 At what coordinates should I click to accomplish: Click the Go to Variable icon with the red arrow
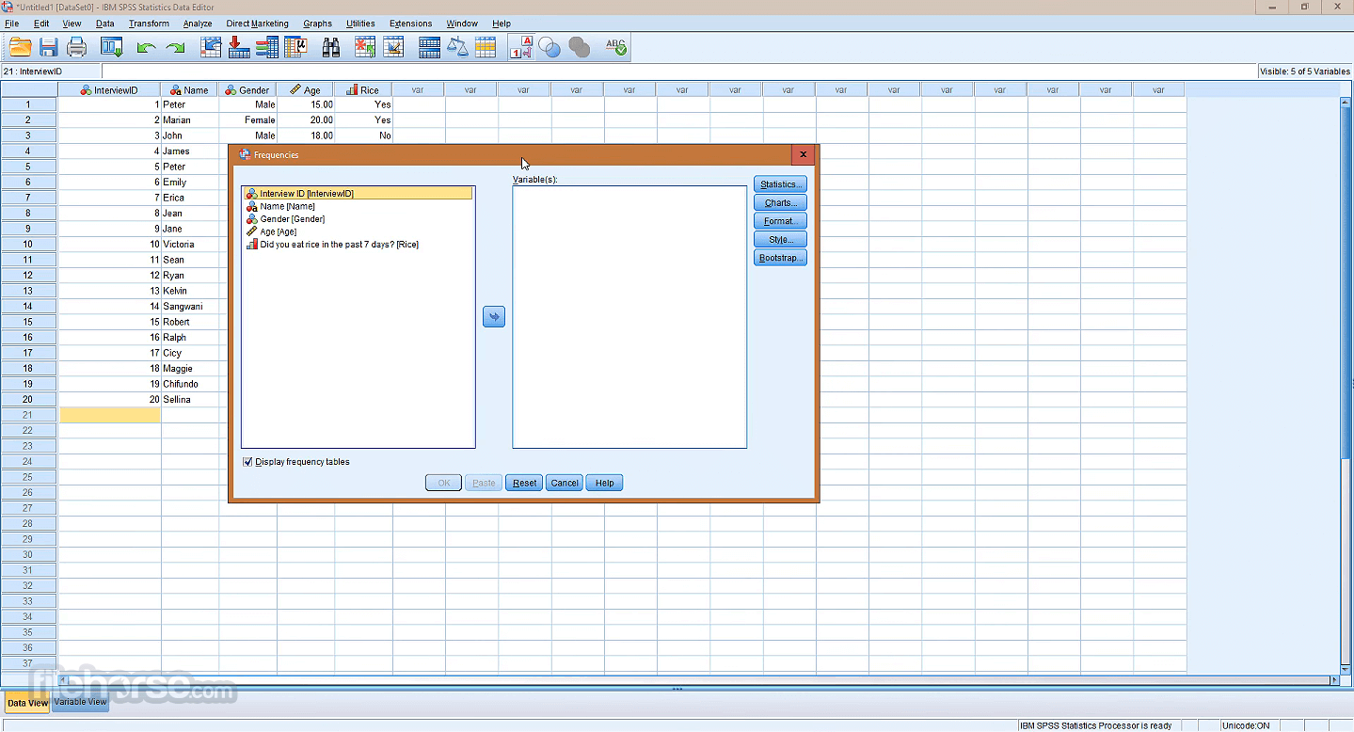point(239,47)
